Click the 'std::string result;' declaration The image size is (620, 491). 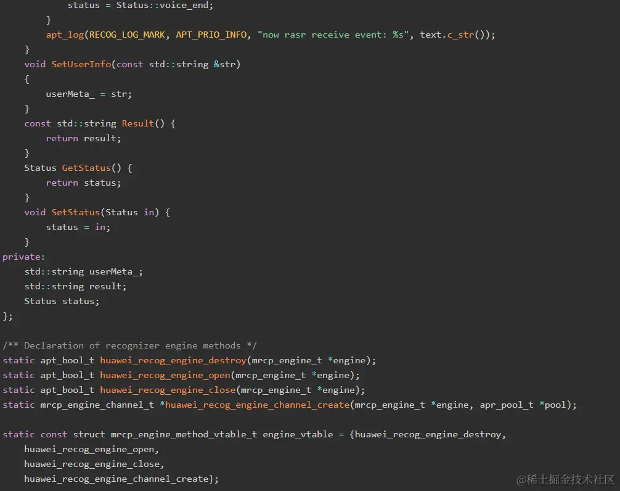75,286
